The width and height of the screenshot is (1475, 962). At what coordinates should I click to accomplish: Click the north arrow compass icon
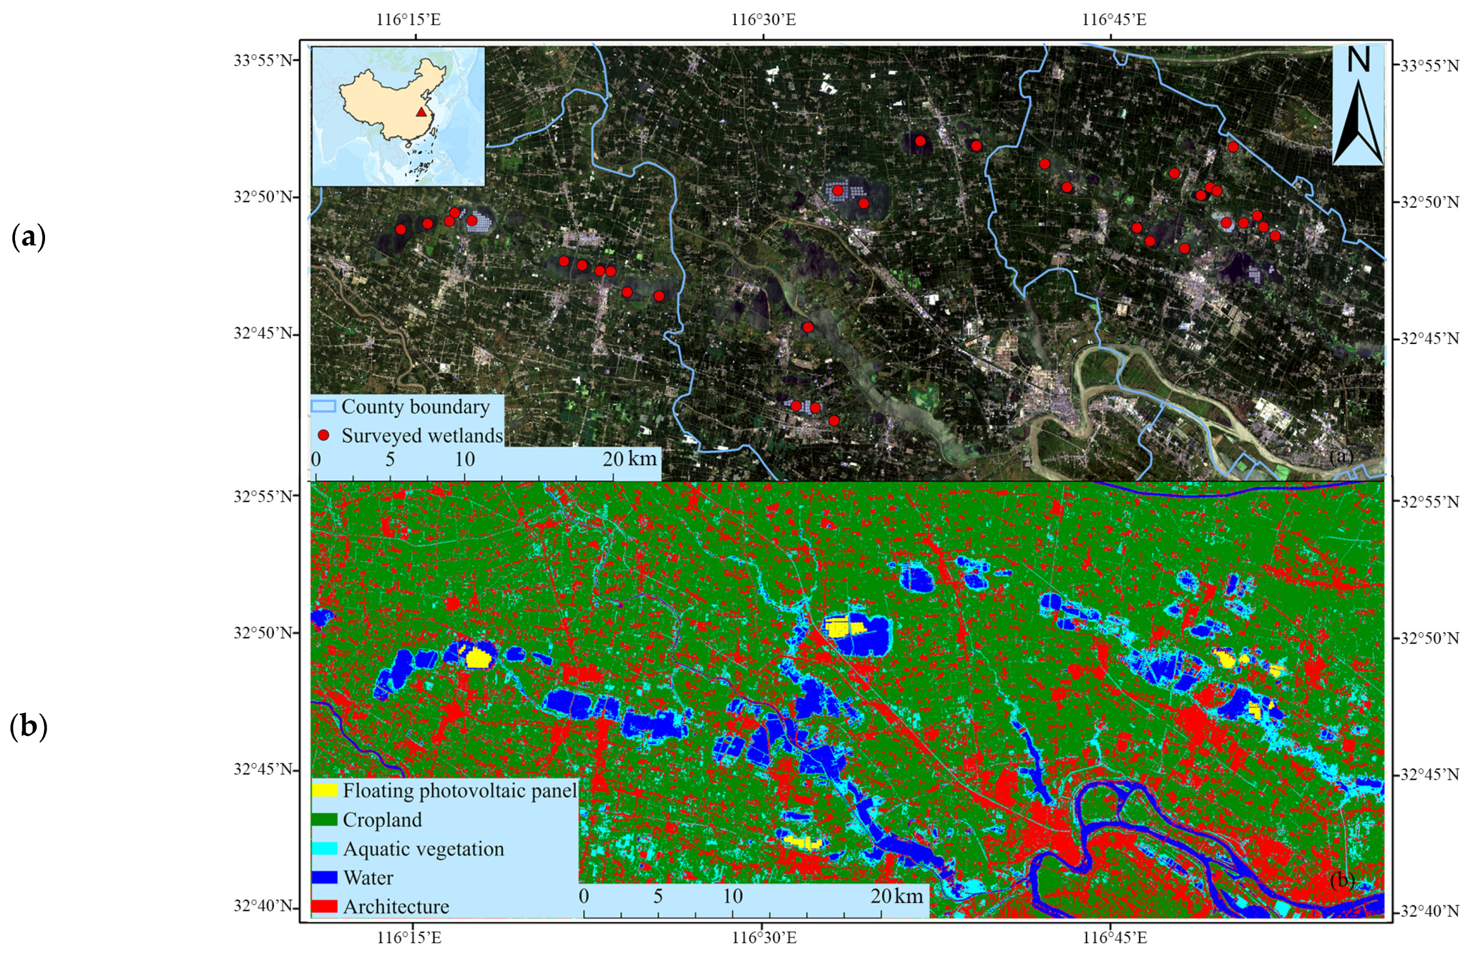pyautogui.click(x=1358, y=118)
